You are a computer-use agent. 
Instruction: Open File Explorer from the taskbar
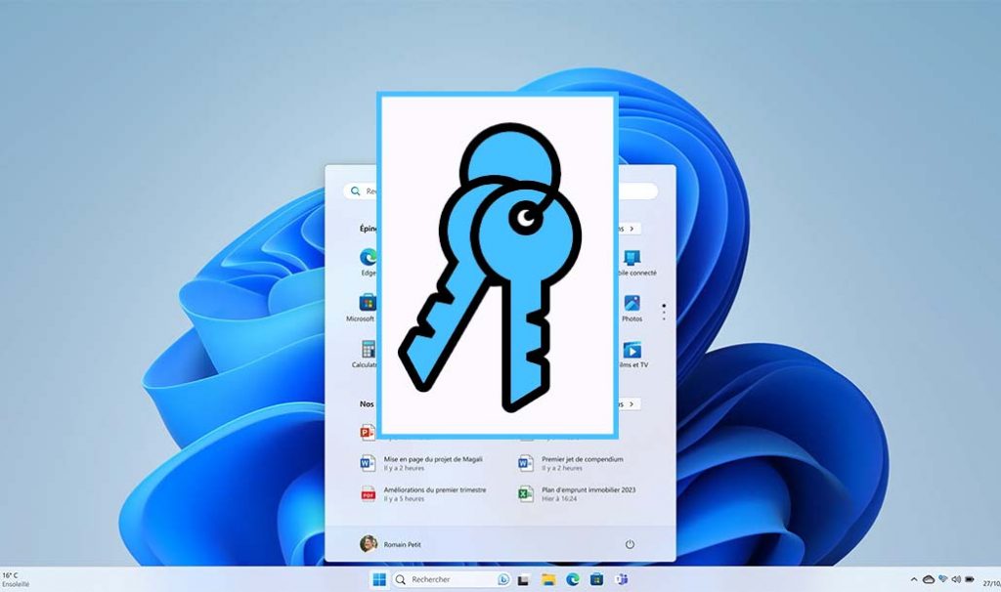547,578
